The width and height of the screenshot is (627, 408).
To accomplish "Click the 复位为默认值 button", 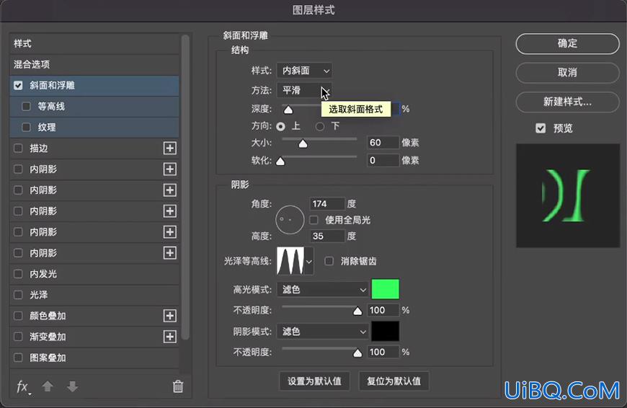I will 394,381.
